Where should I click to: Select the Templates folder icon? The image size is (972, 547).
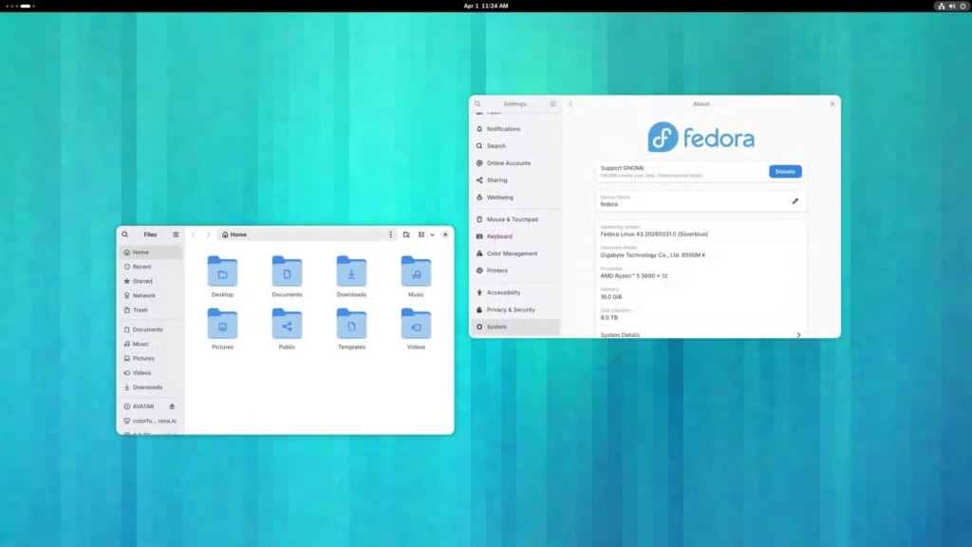(351, 324)
